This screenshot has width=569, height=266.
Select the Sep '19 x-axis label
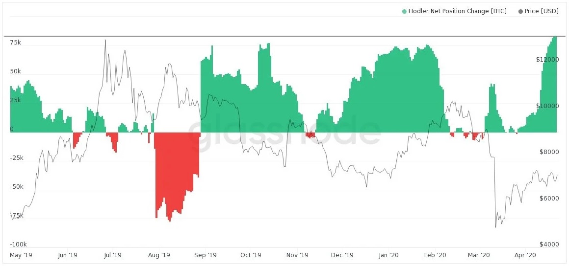click(x=206, y=255)
